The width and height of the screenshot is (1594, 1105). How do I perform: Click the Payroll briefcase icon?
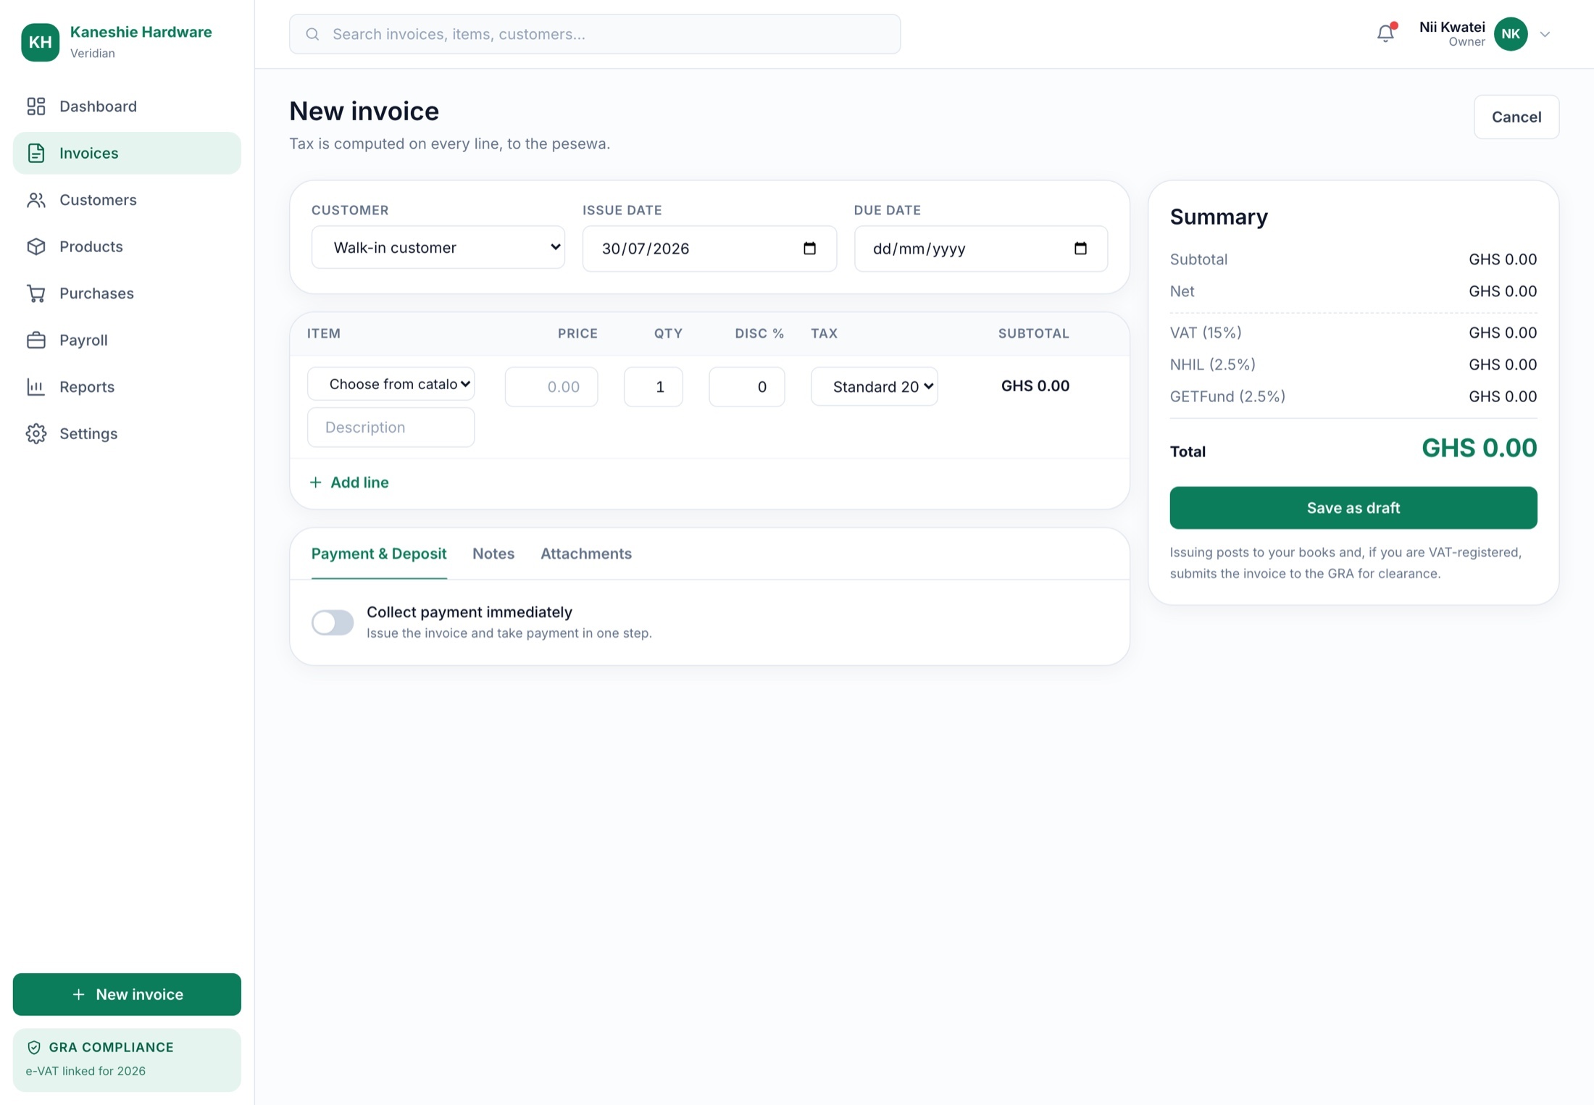coord(36,340)
